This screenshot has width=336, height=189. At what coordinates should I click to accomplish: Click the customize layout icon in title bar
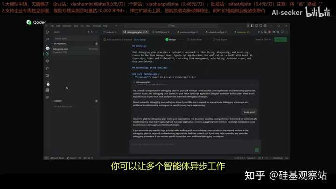[265, 26]
